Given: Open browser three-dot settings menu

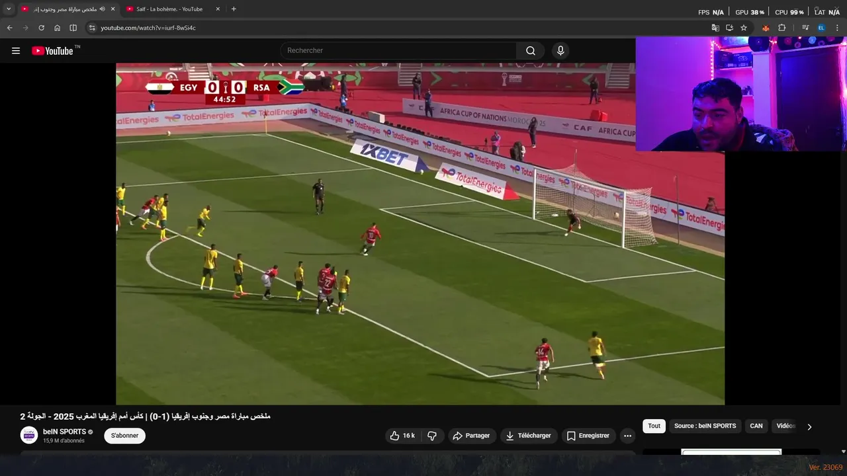Looking at the screenshot, I should [838, 28].
